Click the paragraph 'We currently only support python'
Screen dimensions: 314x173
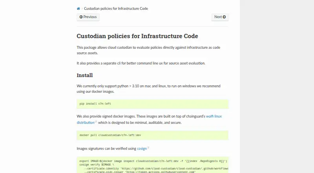[x=148, y=89]
